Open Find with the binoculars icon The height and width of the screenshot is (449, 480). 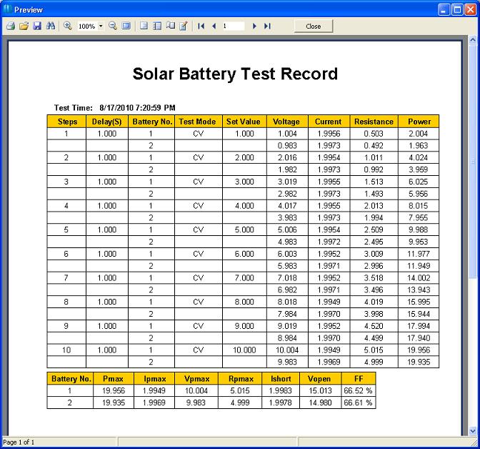click(x=51, y=26)
